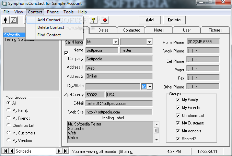Select My Family radio button

pos(9,110)
